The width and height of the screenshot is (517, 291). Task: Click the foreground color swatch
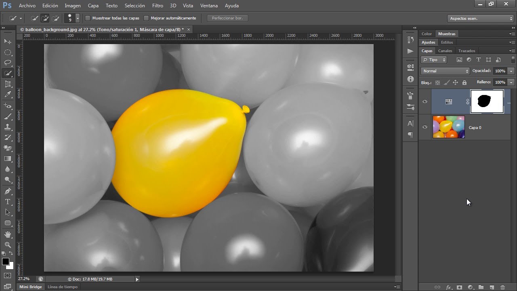pyautogui.click(x=6, y=261)
